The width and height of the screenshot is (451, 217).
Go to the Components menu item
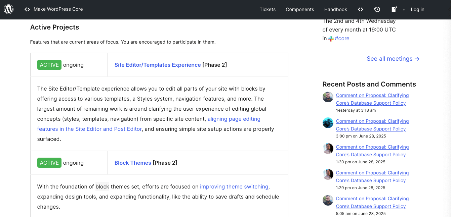point(300,9)
